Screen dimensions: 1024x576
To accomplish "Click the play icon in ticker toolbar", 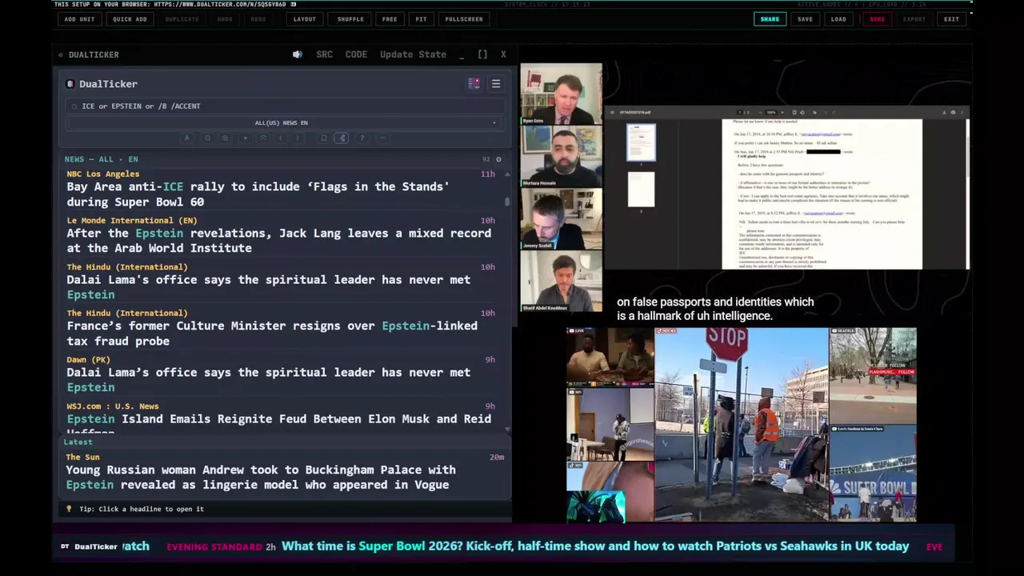I will click(246, 138).
